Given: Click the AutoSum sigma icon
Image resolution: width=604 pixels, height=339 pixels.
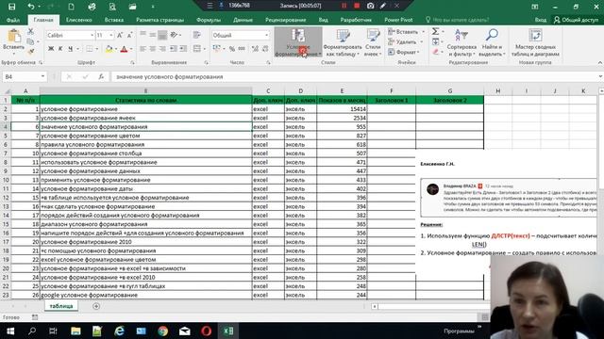Looking at the screenshot, I should tap(435, 32).
